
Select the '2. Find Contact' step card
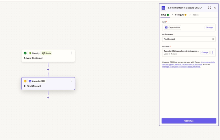48,83
